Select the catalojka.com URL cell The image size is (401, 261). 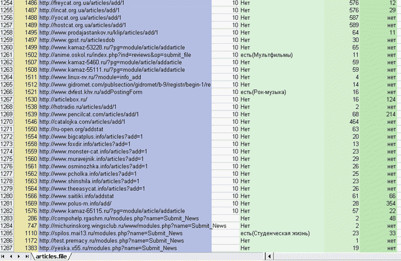pos(125,122)
